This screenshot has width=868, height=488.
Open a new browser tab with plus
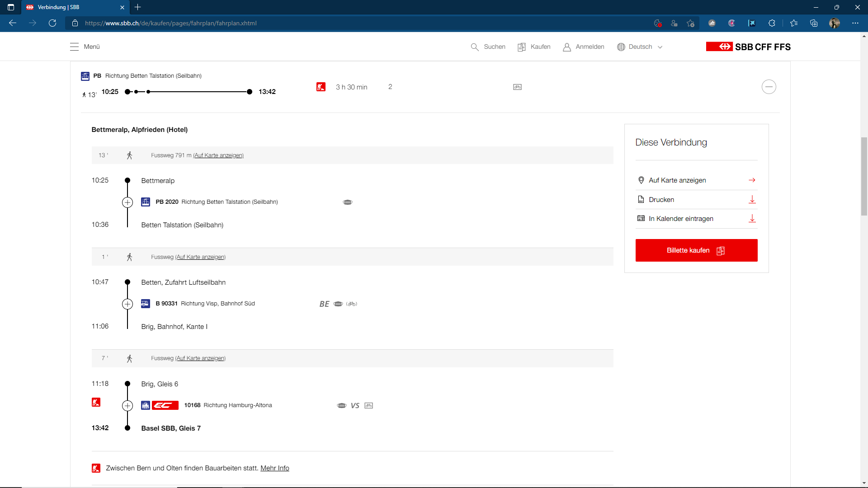(138, 7)
